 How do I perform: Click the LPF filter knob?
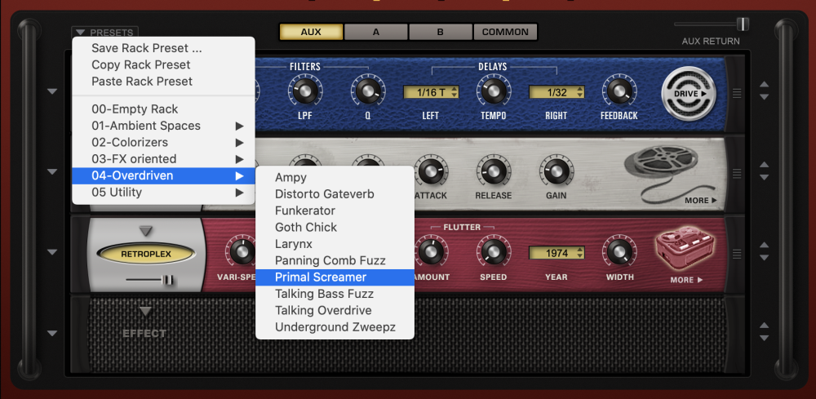pyautogui.click(x=305, y=91)
